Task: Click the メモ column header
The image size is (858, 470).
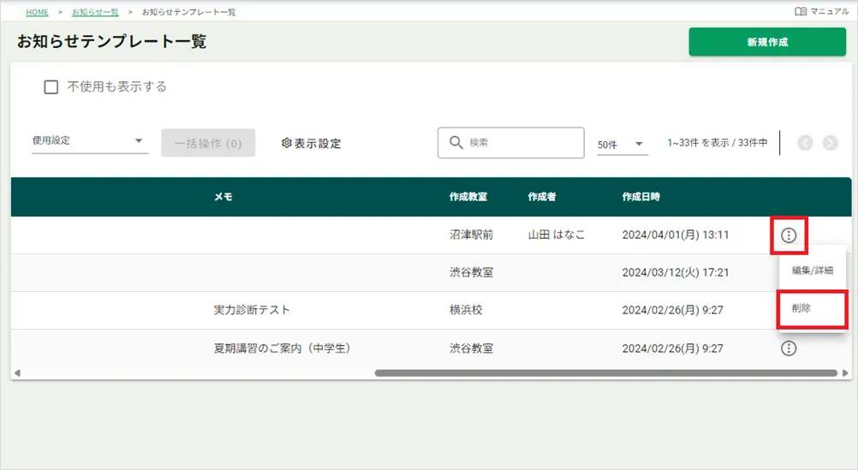Action: coord(223,196)
